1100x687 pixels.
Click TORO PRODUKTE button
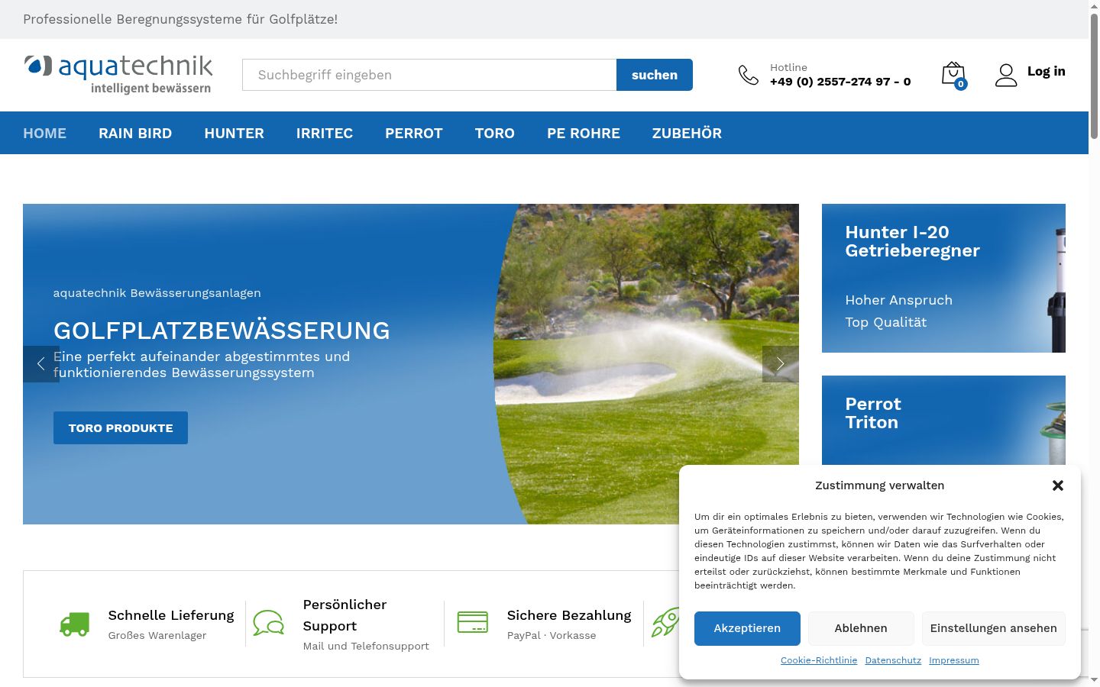(121, 428)
